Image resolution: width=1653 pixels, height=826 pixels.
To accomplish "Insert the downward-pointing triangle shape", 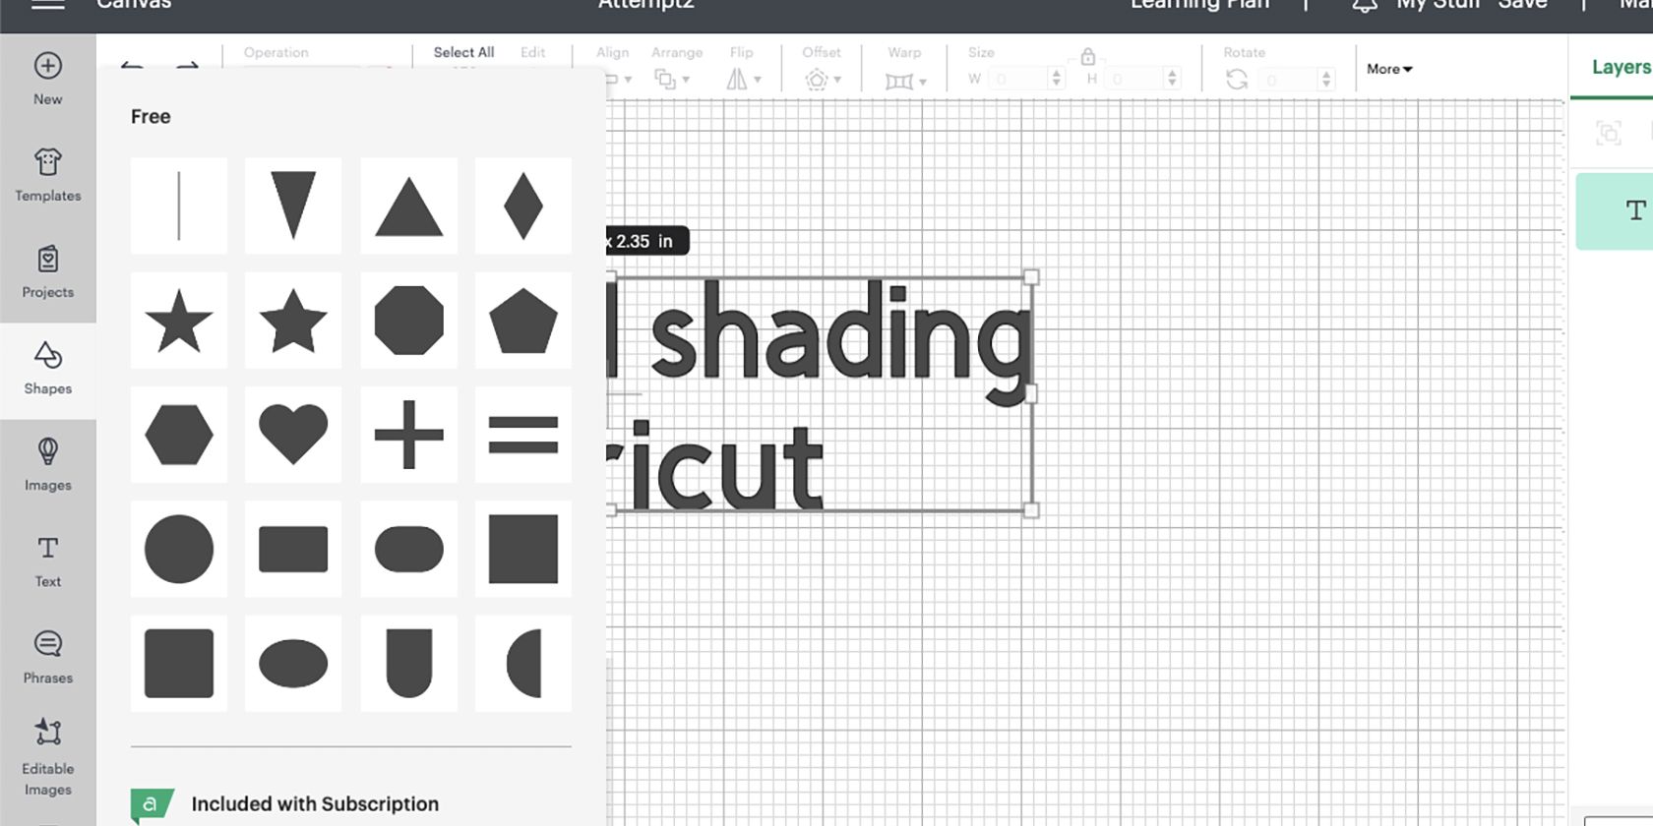I will (x=293, y=206).
